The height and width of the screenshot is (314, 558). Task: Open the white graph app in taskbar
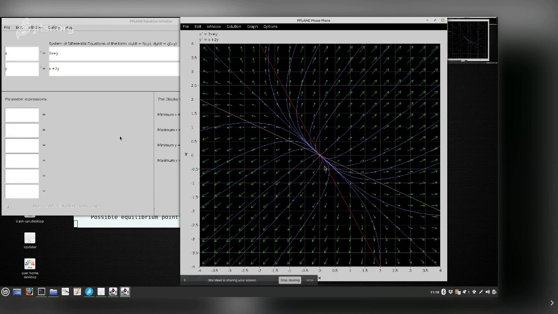[101, 292]
